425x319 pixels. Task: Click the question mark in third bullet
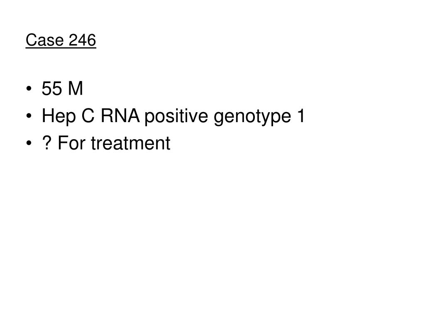click(x=46, y=143)
